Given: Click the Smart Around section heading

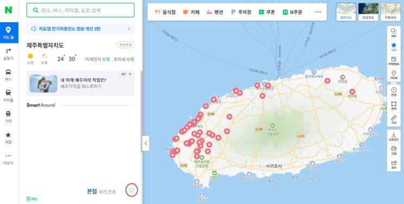Looking at the screenshot, I should pyautogui.click(x=41, y=105).
